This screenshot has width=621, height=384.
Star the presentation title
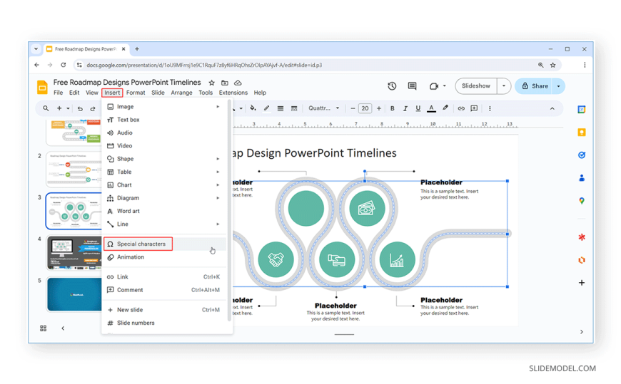(212, 83)
